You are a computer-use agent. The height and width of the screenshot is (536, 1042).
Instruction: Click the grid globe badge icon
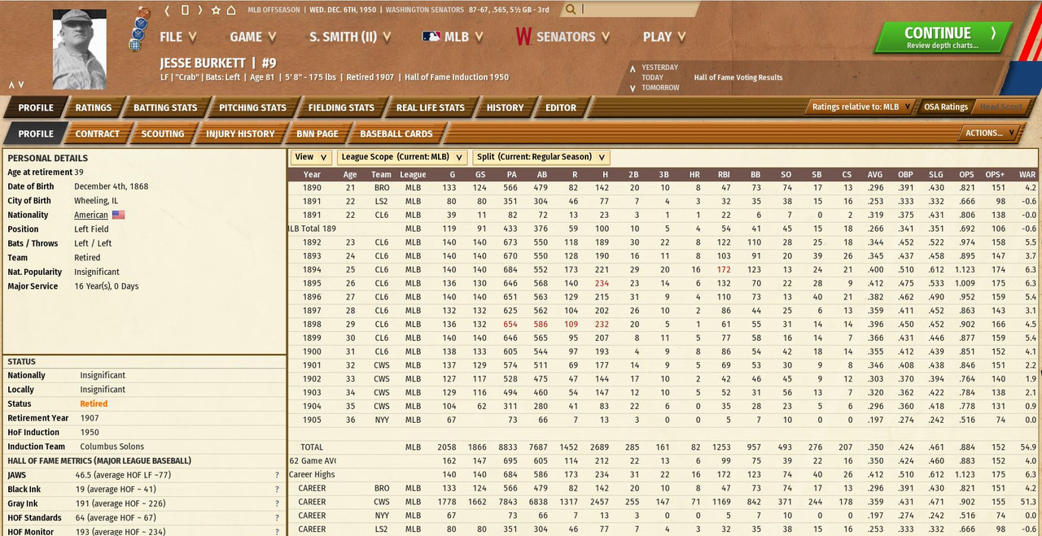coord(136,45)
